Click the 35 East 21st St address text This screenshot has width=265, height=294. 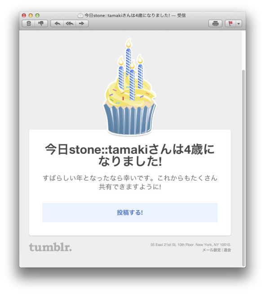click(x=190, y=245)
